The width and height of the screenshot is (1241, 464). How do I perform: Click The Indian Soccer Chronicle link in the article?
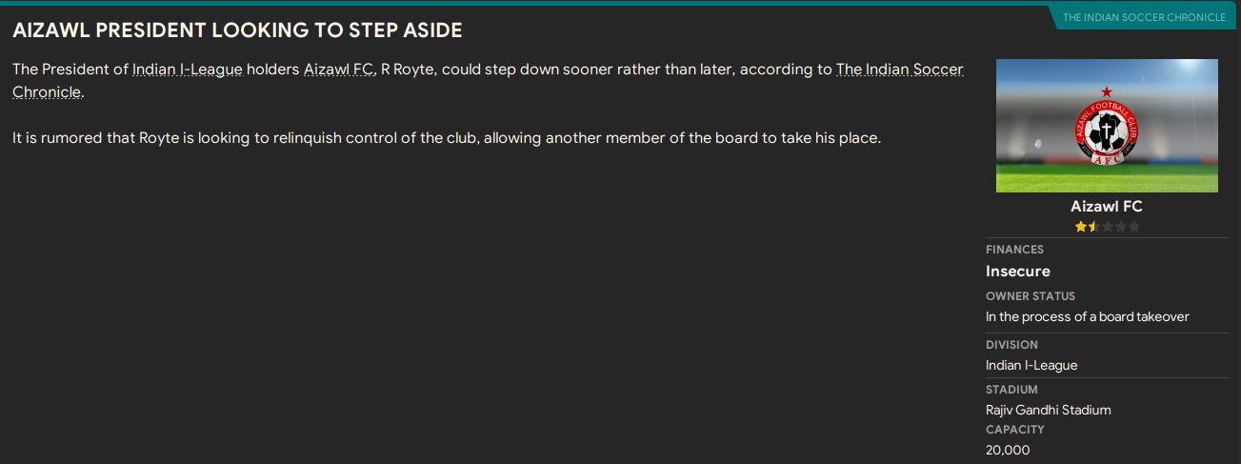(899, 70)
